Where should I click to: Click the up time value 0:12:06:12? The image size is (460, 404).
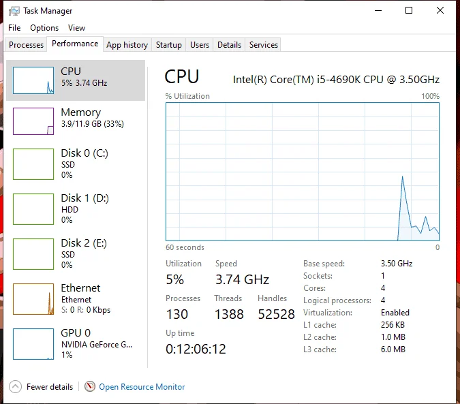click(196, 349)
